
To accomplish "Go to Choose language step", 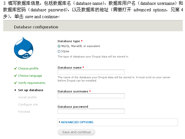I will point(30,76).
